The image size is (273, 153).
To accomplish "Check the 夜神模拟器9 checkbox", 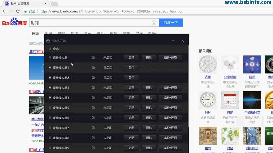I will (x=50, y=148).
